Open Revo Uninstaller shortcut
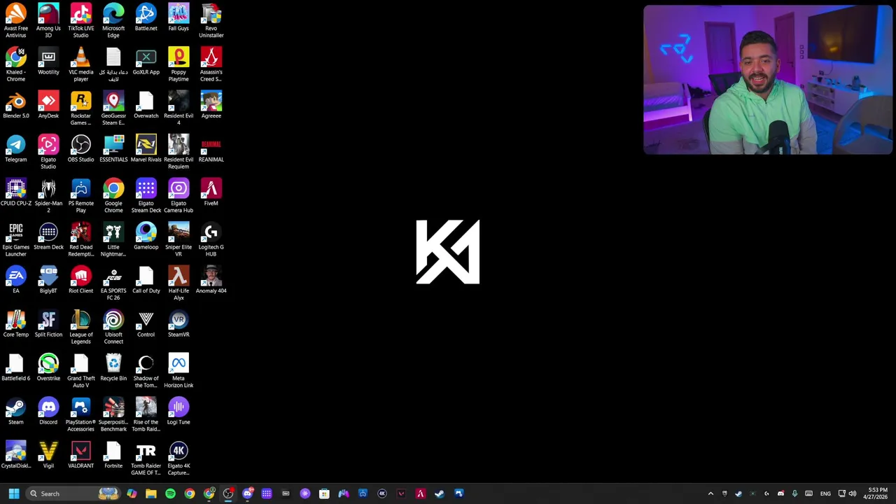 pos(211,21)
